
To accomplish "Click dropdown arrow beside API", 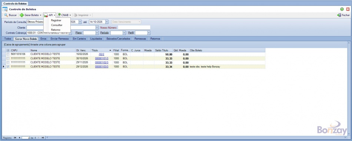I will coord(54,15).
